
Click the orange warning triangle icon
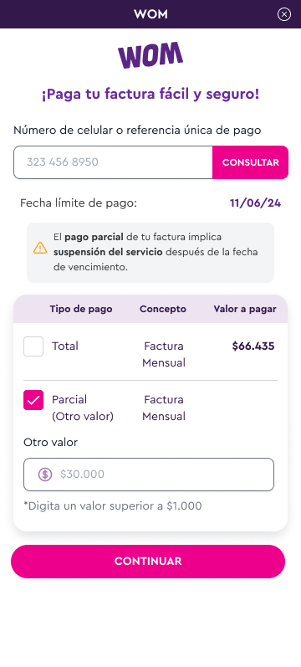[x=40, y=248]
